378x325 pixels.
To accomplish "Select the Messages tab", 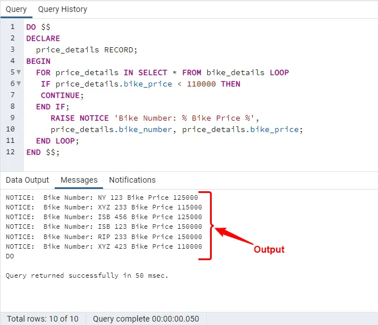I will [x=79, y=180].
